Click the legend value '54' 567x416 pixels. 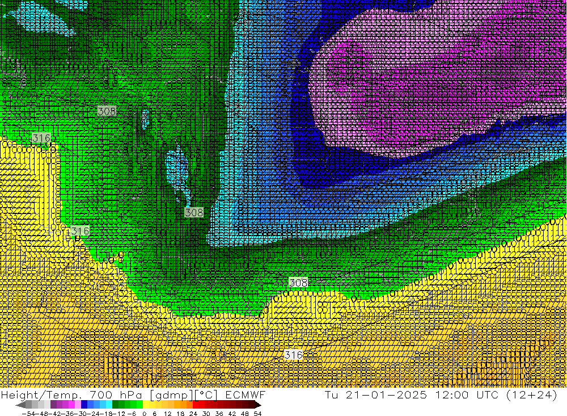coord(257,414)
